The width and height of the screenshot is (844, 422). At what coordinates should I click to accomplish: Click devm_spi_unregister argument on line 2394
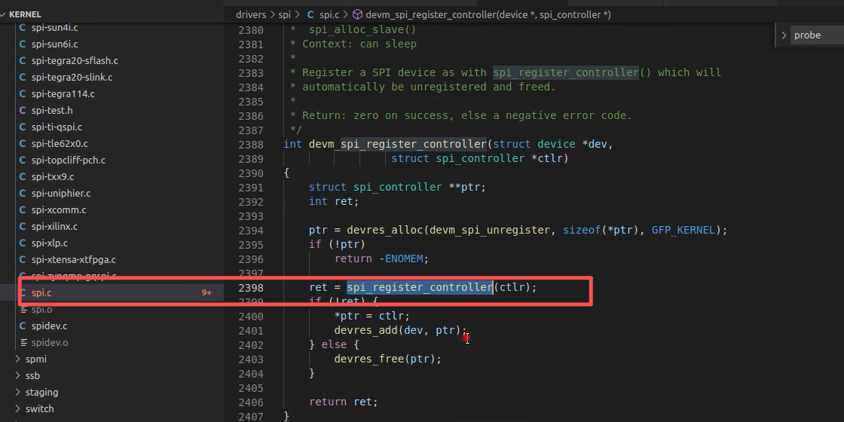(489, 231)
